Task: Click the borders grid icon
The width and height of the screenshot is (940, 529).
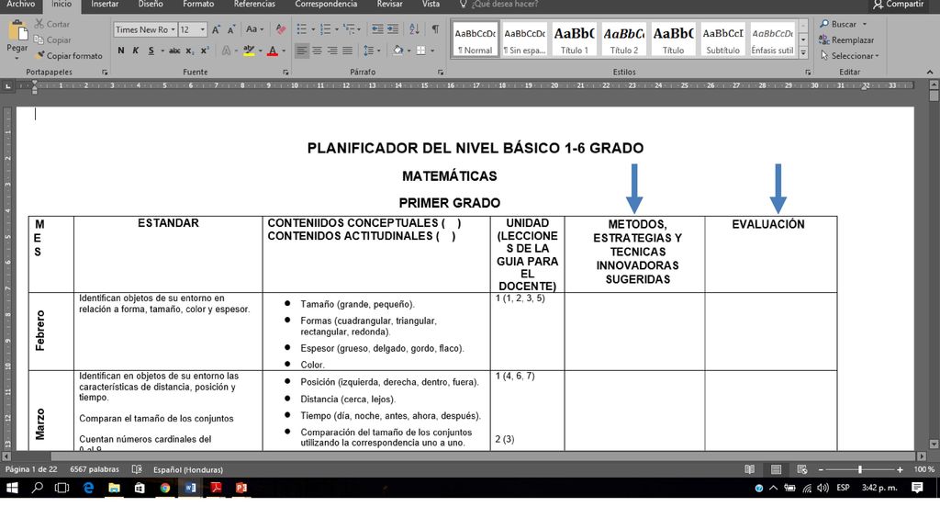Action: 420,51
